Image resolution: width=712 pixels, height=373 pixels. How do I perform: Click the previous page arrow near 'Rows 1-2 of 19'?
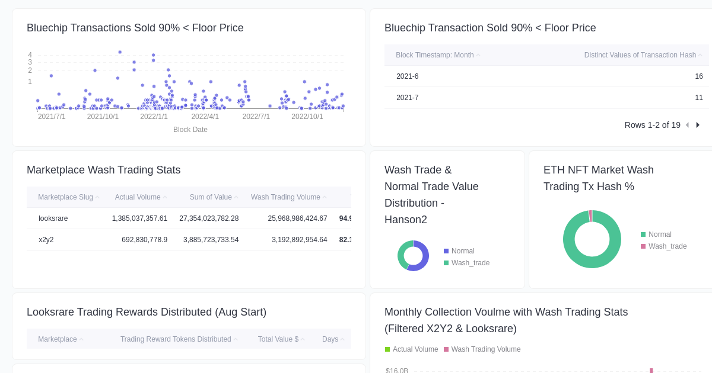click(687, 125)
